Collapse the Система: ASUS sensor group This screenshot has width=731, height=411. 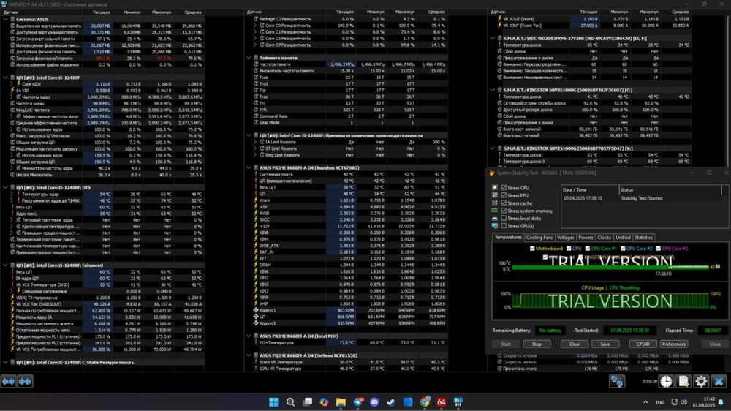6,20
